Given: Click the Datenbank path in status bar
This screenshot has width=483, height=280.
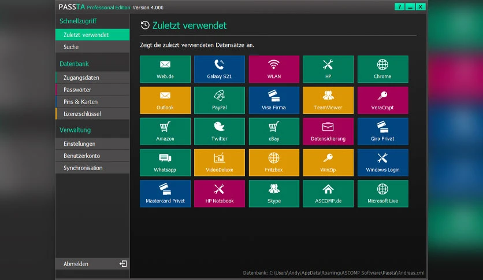Looking at the screenshot, I should (x=333, y=273).
